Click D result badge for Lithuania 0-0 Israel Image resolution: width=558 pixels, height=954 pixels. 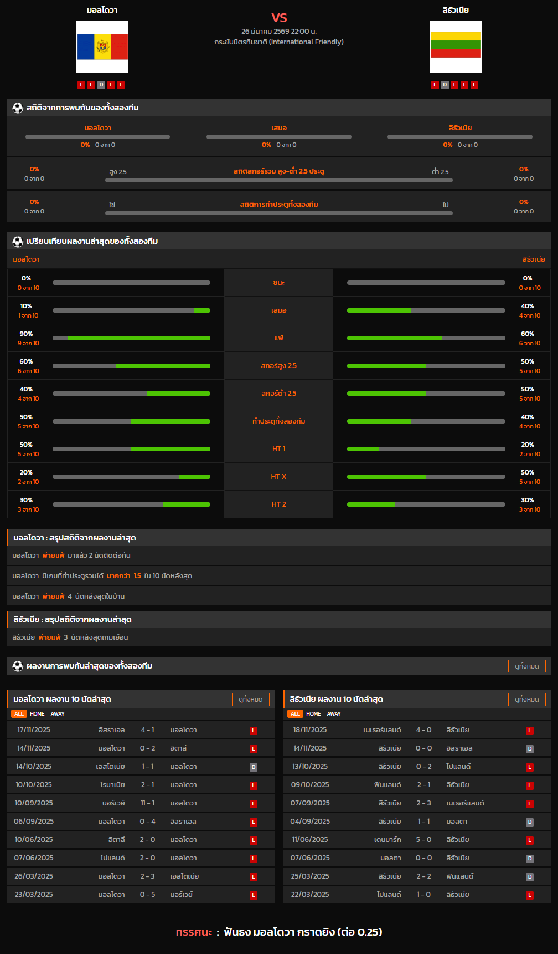click(529, 749)
